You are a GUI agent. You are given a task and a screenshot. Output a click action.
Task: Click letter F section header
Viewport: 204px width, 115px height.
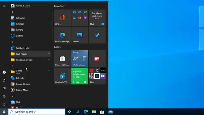13,42
